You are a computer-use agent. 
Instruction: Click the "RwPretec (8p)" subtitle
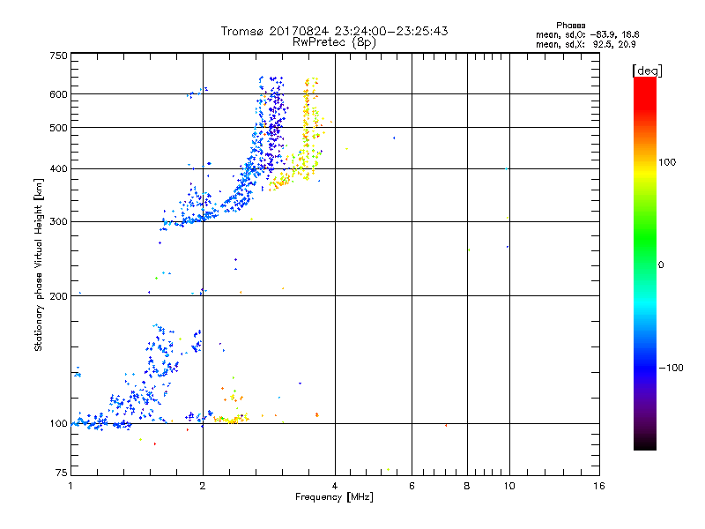pos(334,42)
